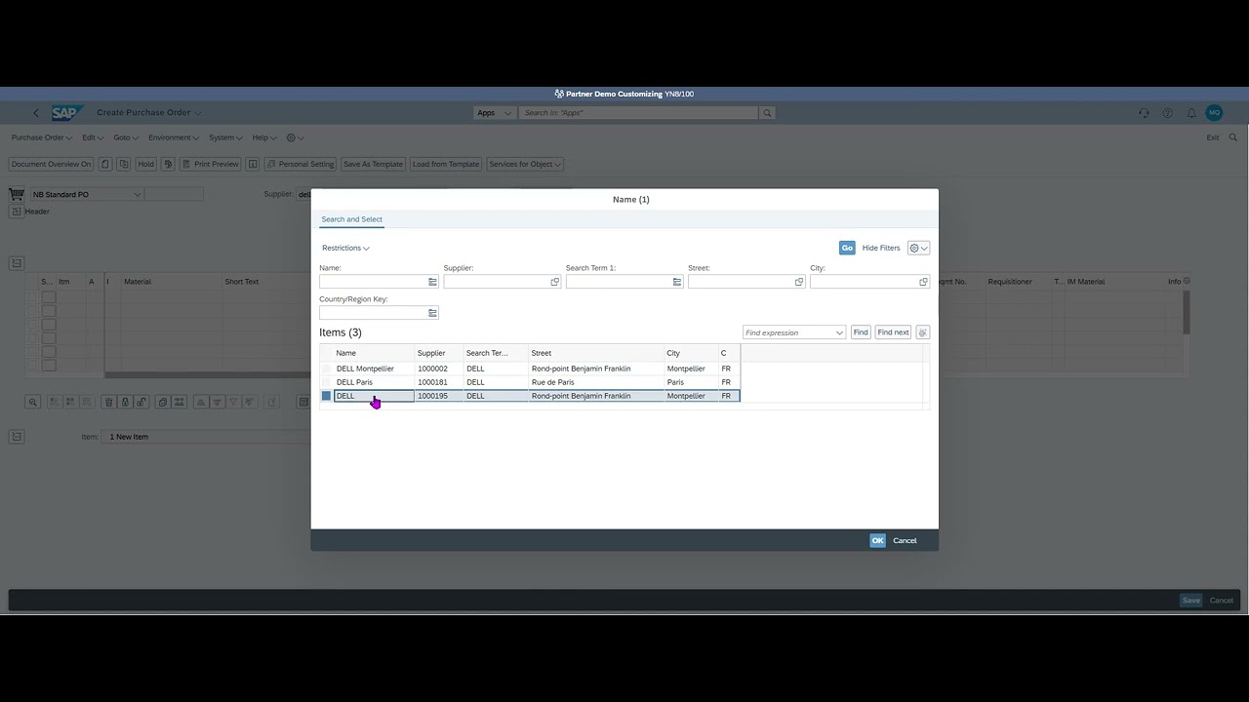
Task: Select the supplier number 1000002 cell
Action: tap(438, 369)
